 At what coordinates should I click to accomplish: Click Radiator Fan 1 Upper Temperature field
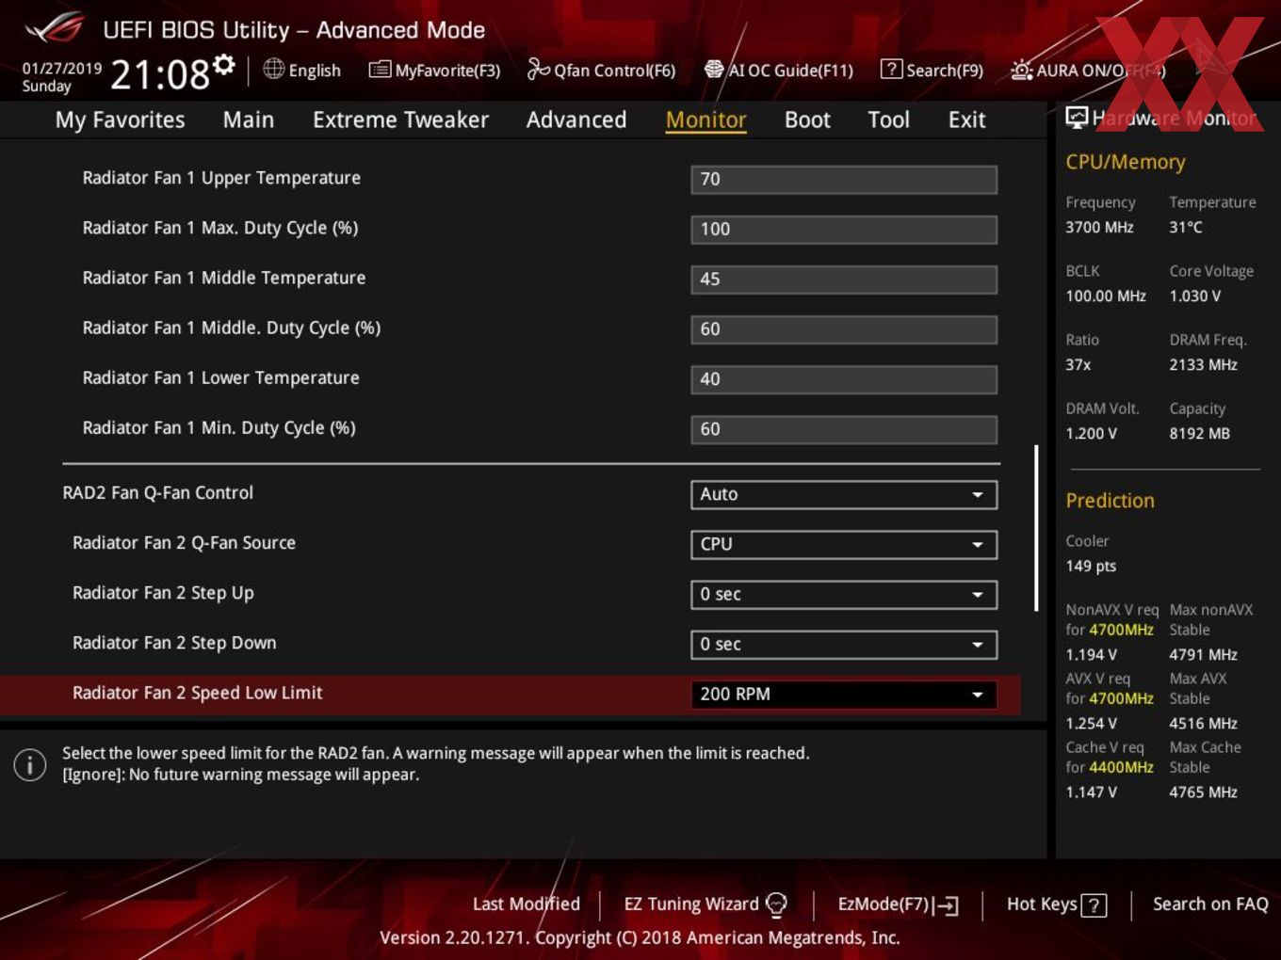tap(844, 180)
